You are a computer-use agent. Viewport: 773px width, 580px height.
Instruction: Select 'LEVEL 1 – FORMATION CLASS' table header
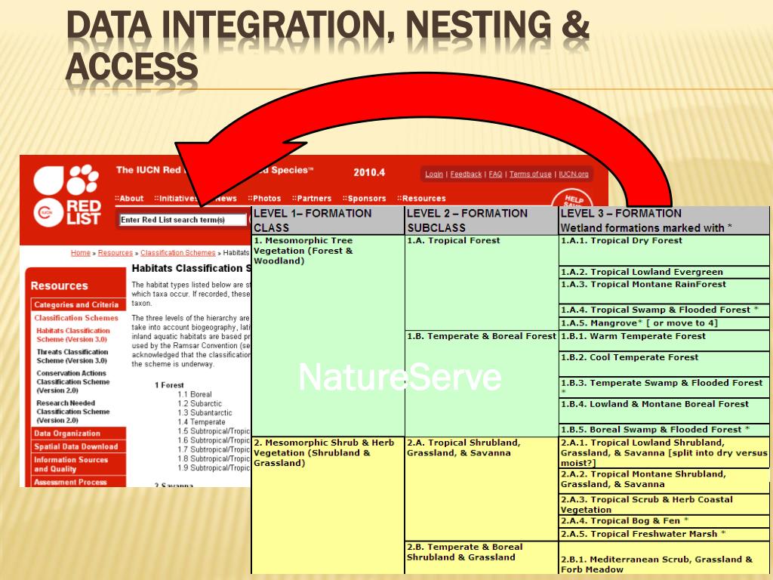click(328, 221)
